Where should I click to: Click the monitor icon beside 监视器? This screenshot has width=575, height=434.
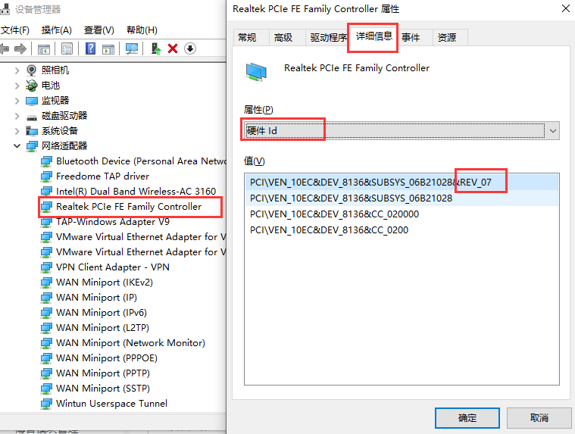[x=32, y=101]
